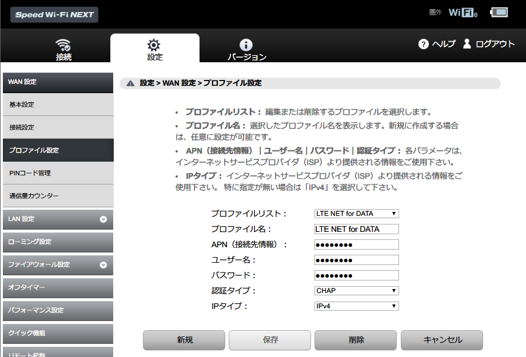The height and width of the screenshot is (357, 526).
Task: Click the 保存 button
Action: tap(270, 340)
